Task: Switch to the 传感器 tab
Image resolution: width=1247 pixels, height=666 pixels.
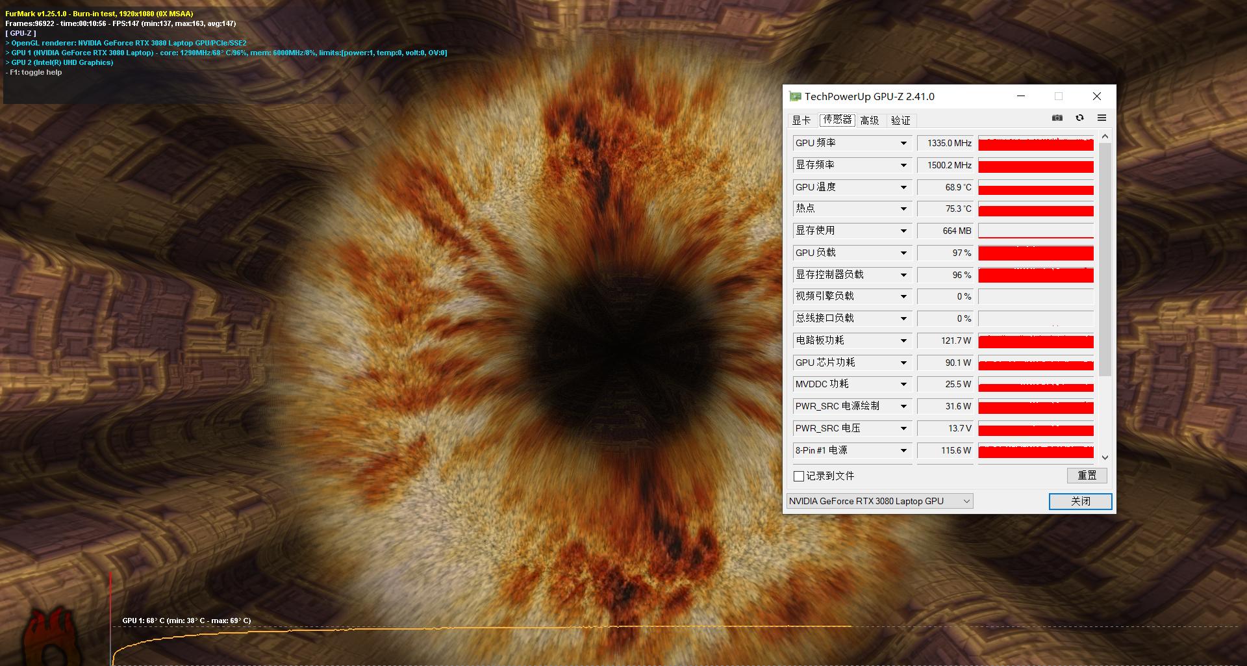Action: coord(837,120)
